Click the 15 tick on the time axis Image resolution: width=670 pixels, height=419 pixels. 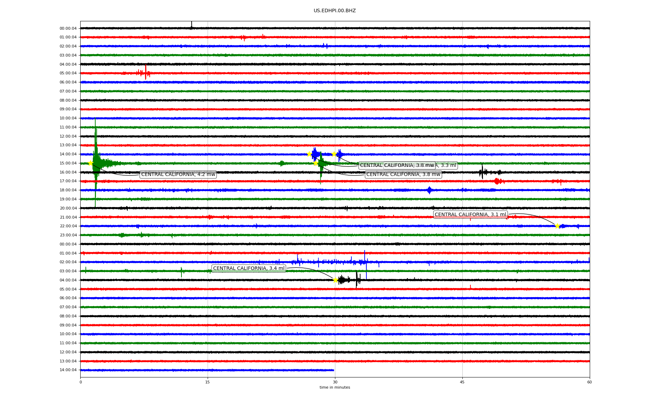tap(208, 382)
